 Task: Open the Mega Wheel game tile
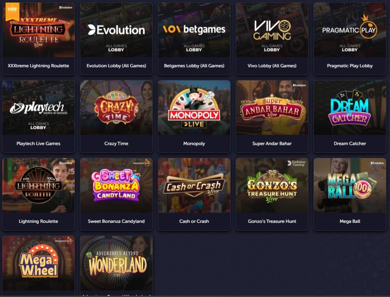tap(38, 266)
